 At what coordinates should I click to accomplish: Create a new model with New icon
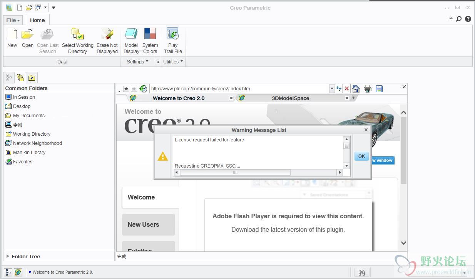[x=12, y=38]
